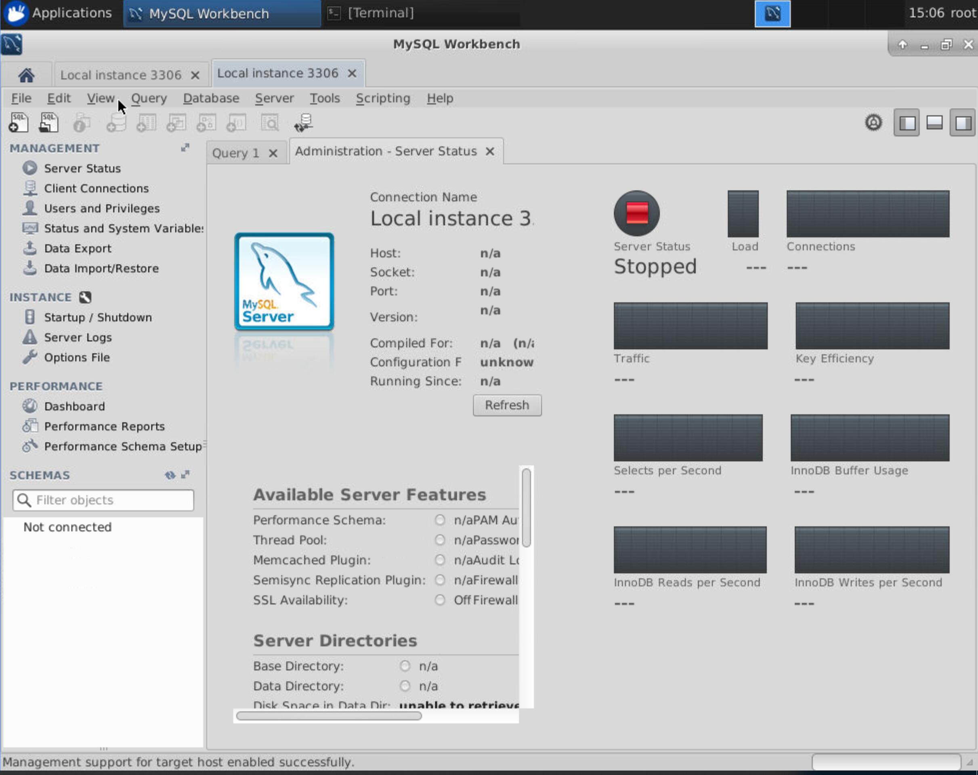Click the create new table icon
Viewport: 978px width, 775px height.
pyautogui.click(x=146, y=122)
